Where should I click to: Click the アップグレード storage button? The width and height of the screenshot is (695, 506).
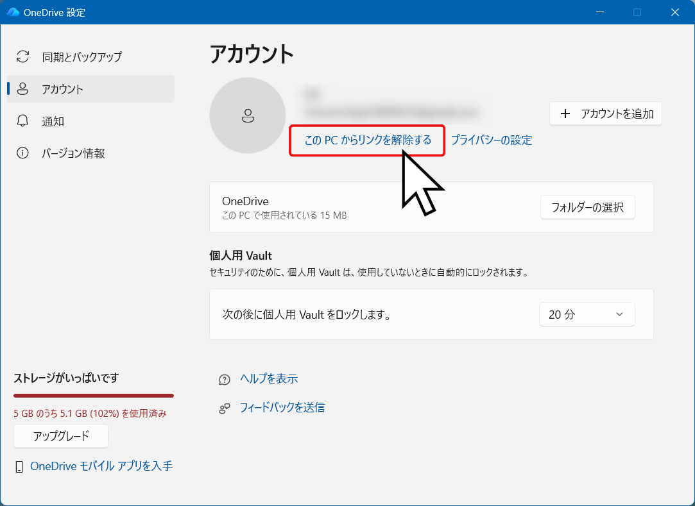point(61,436)
